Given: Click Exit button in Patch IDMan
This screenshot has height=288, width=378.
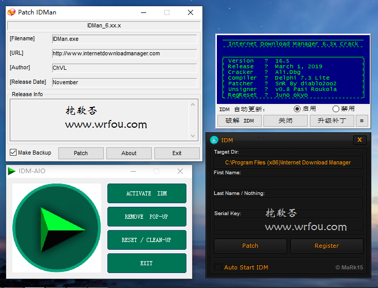Looking at the screenshot, I should [177, 153].
